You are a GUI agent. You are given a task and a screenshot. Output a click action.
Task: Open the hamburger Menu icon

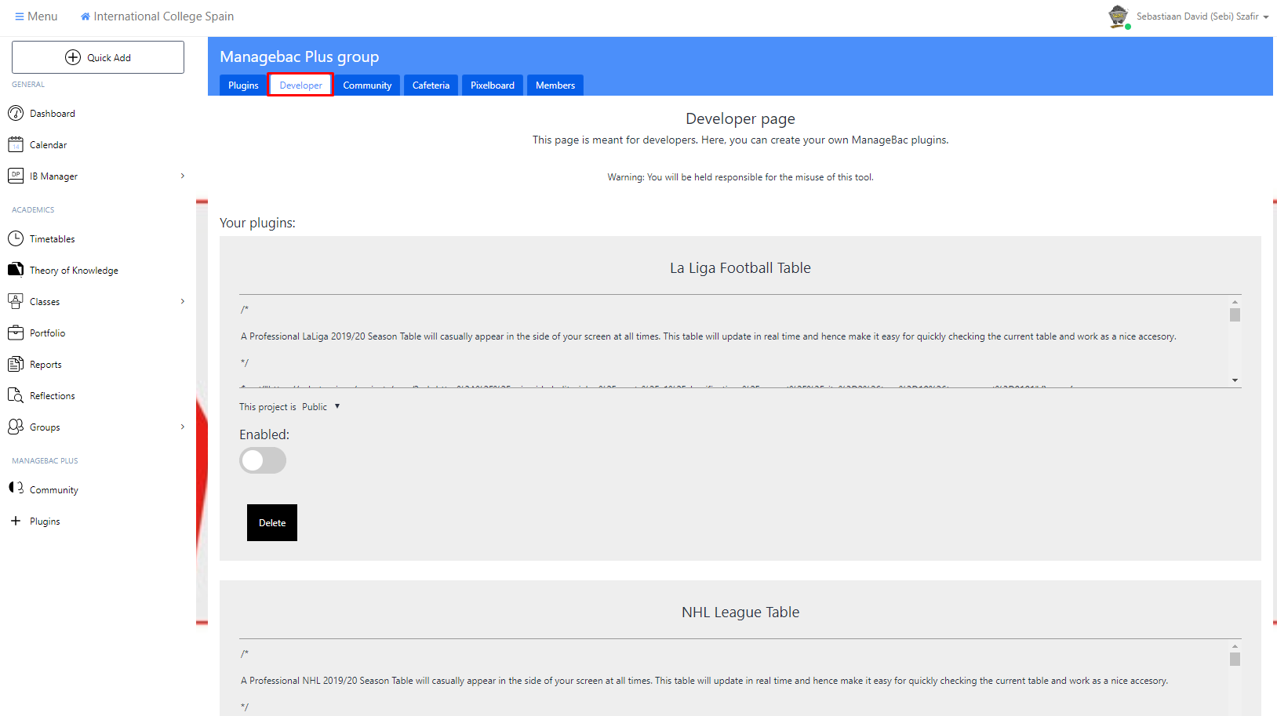[20, 16]
